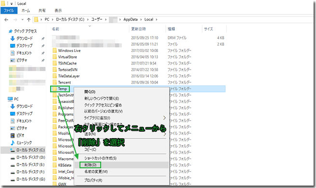Select the VirtualStore folder icon

coord(54,57)
